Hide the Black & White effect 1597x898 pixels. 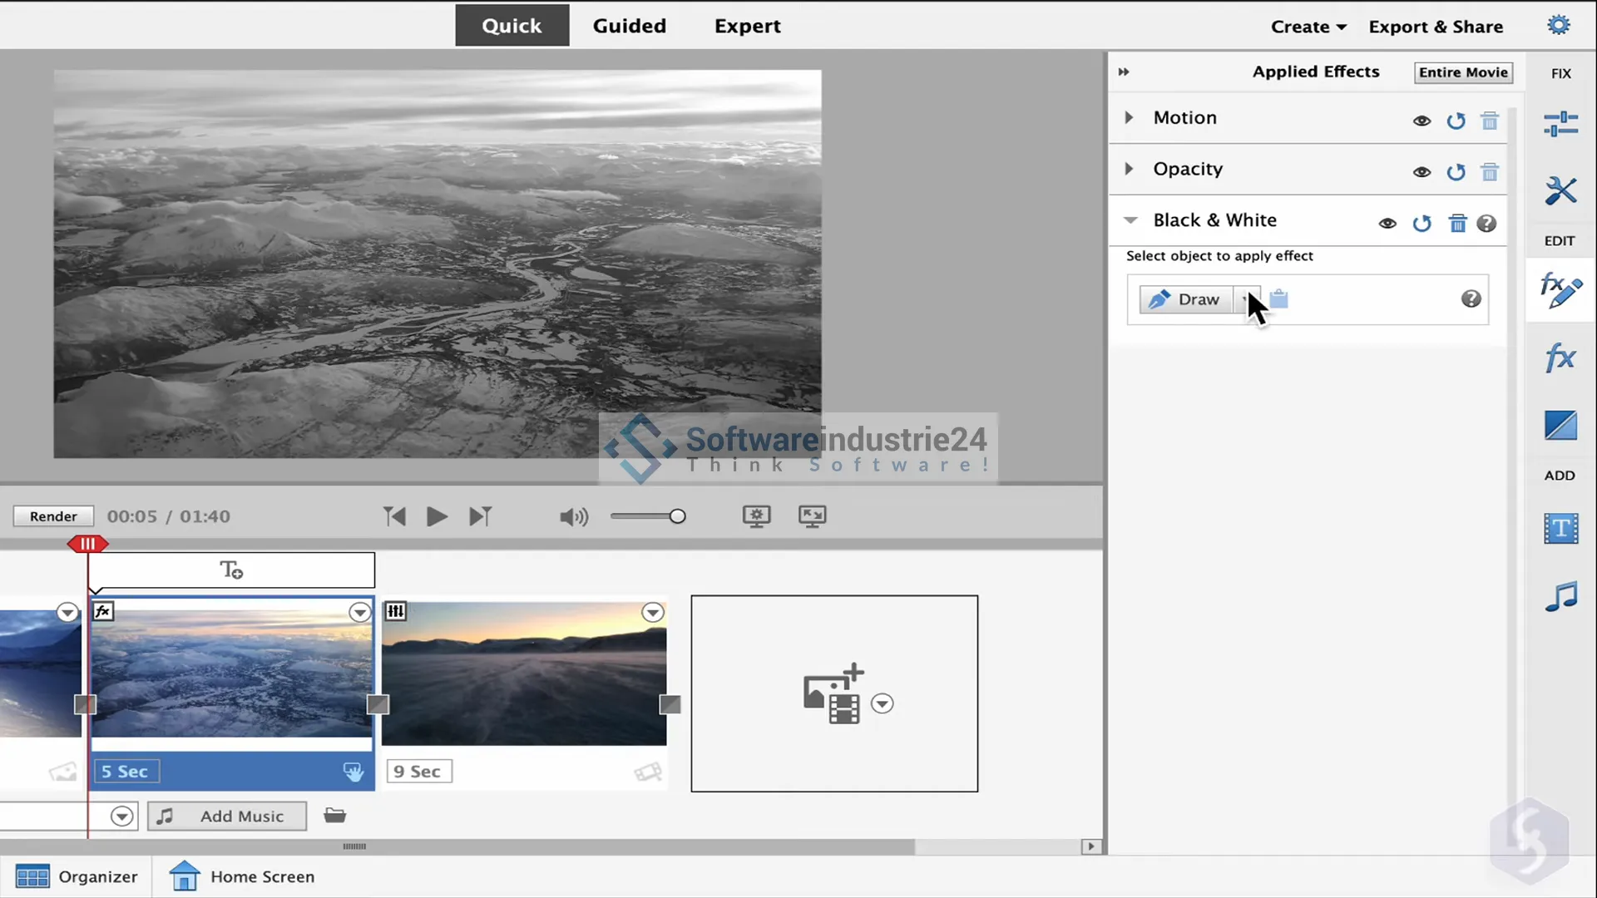pyautogui.click(x=1387, y=223)
